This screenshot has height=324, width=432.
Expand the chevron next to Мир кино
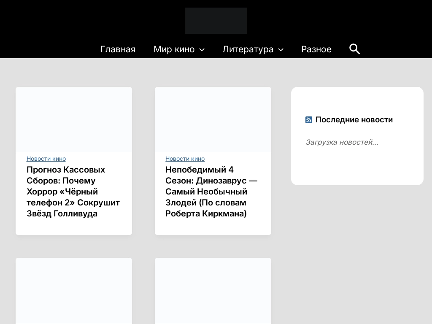tap(202, 50)
